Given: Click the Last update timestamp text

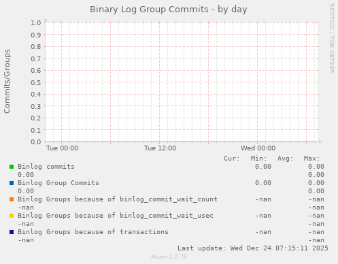Looking at the screenshot, I should click(253, 248).
